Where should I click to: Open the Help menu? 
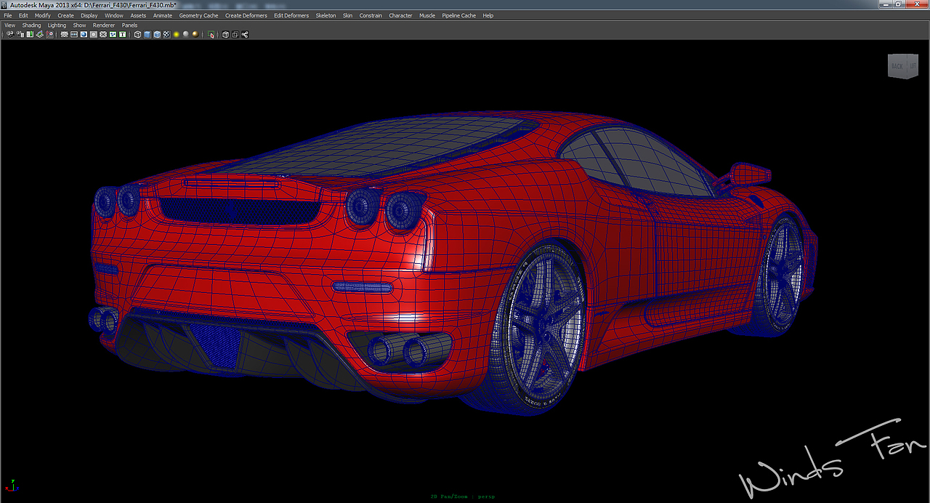tap(488, 15)
